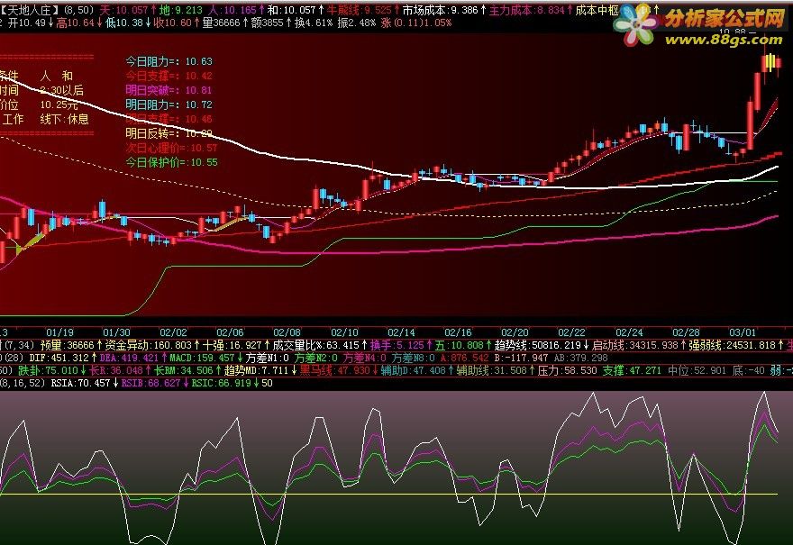Click the 支撑:47.271 value
Viewport: 793px width, 545px height.
point(633,370)
